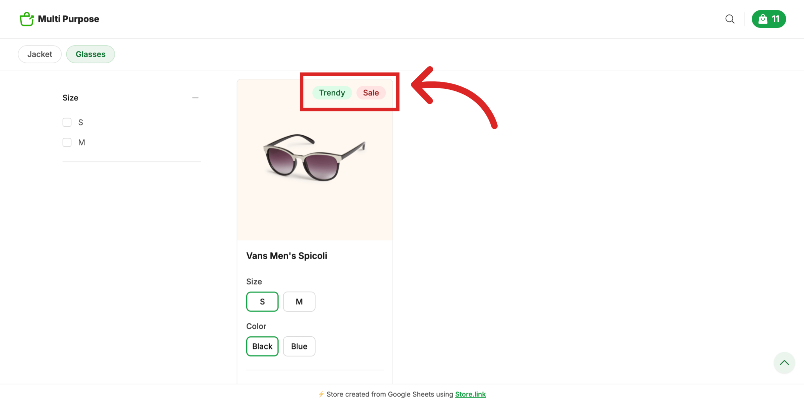Open search using the magnifier icon
This screenshot has width=804, height=404.
730,19
